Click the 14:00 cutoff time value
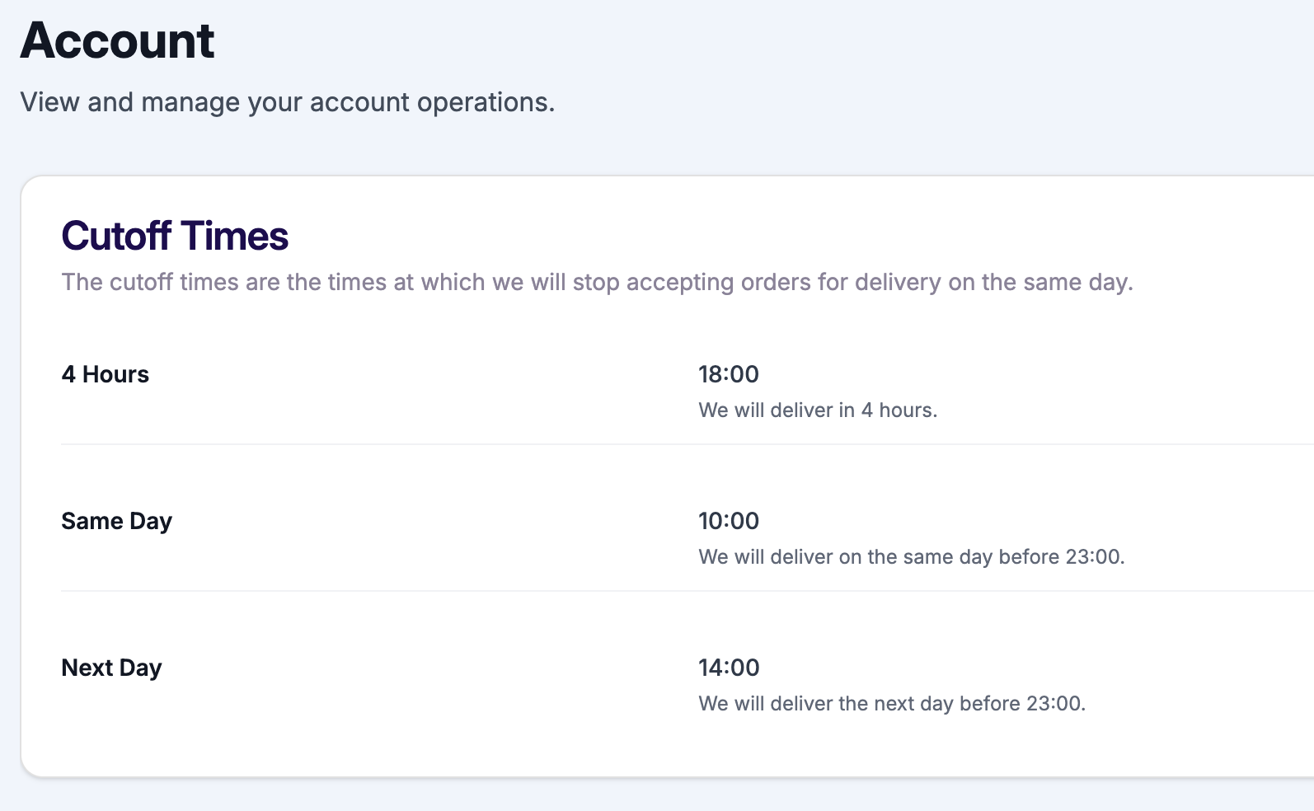The width and height of the screenshot is (1314, 811). point(728,668)
